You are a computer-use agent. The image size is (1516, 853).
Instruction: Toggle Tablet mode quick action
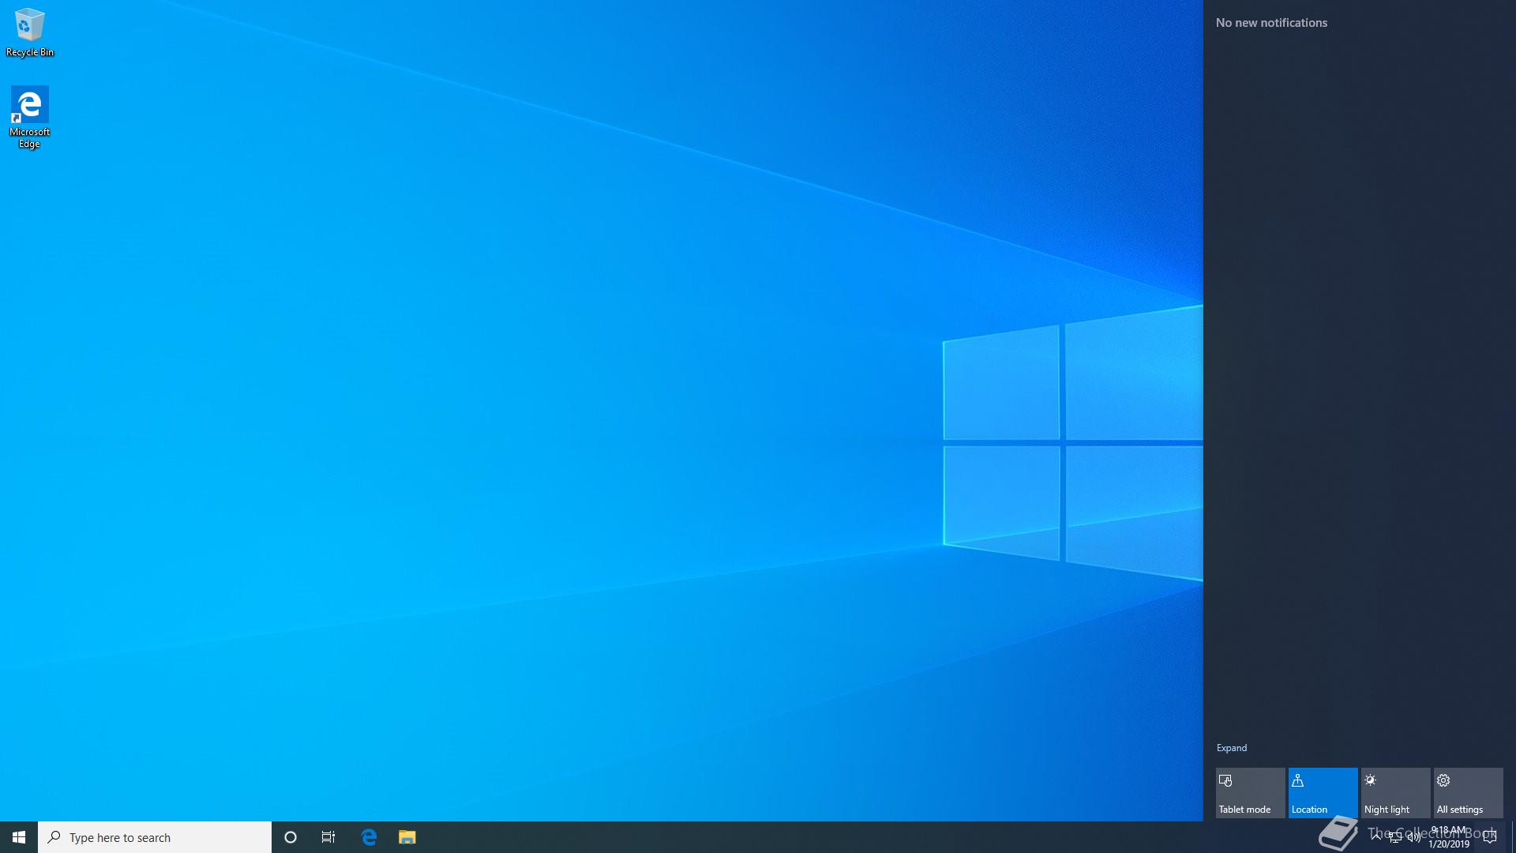[x=1250, y=792]
